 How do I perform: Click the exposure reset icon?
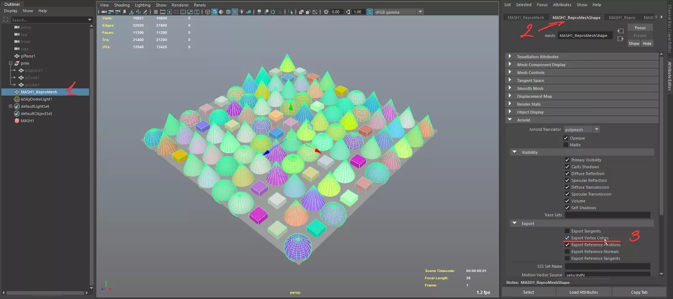326,12
